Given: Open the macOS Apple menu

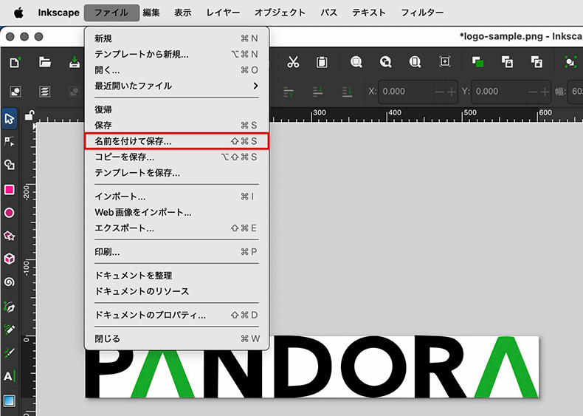Looking at the screenshot, I should (x=18, y=13).
